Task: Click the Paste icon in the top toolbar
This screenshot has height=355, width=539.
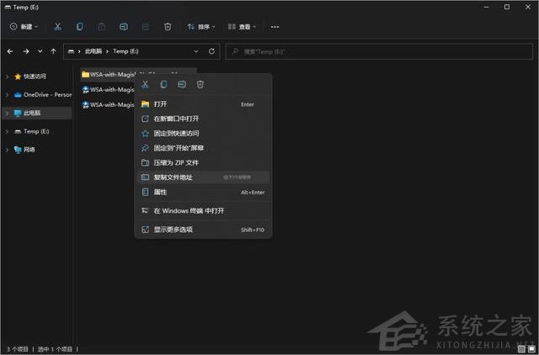Action: (x=101, y=27)
